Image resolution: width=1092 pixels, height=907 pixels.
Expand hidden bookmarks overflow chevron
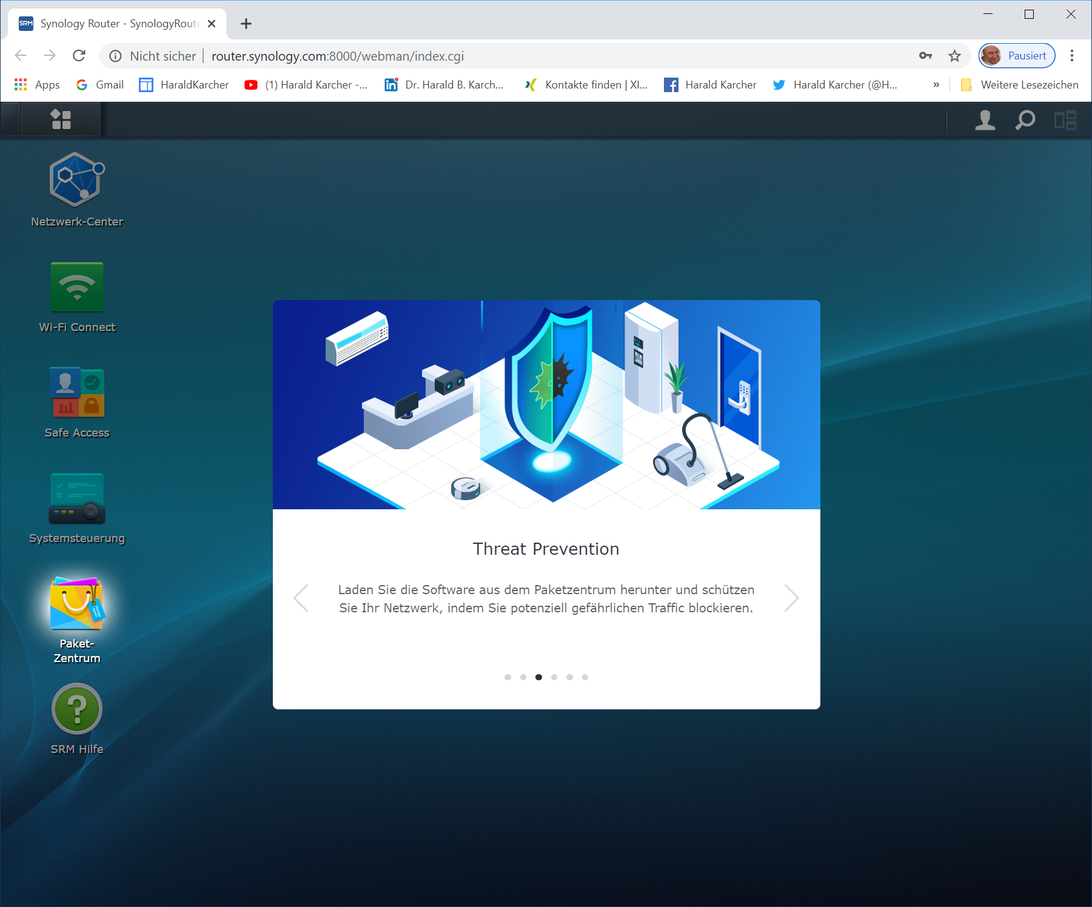(x=936, y=85)
